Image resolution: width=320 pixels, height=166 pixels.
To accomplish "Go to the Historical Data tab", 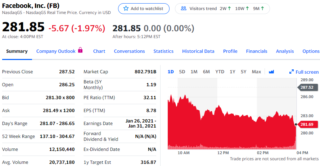I will coord(198,51).
